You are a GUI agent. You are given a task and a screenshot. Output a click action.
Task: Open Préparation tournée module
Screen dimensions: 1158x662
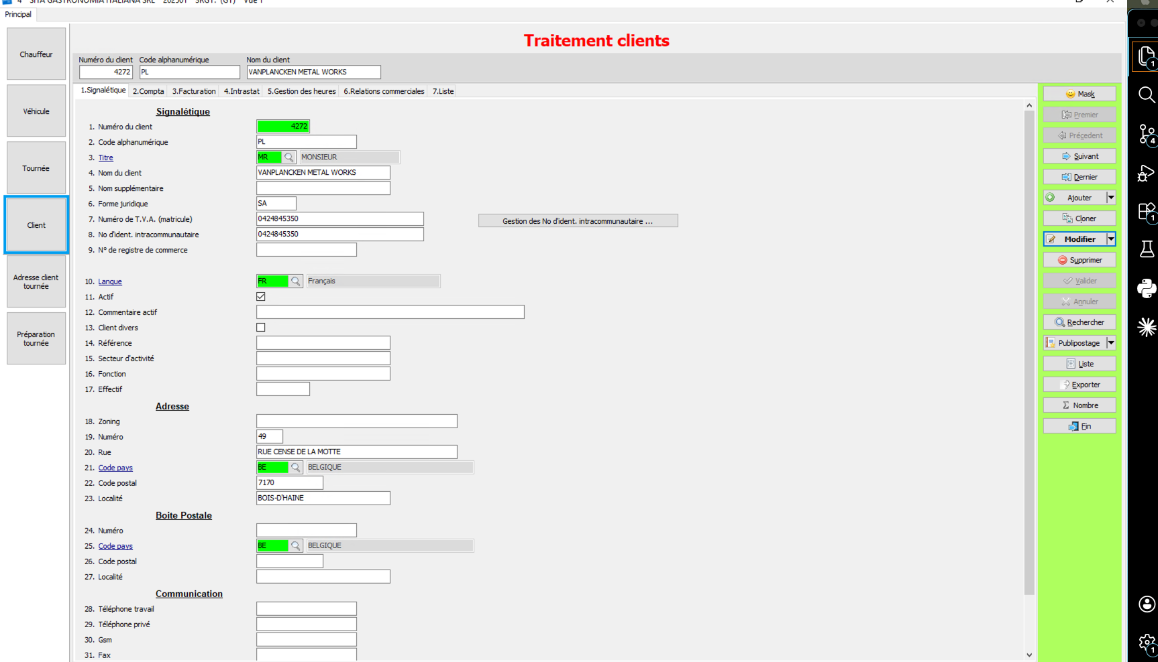[36, 339]
